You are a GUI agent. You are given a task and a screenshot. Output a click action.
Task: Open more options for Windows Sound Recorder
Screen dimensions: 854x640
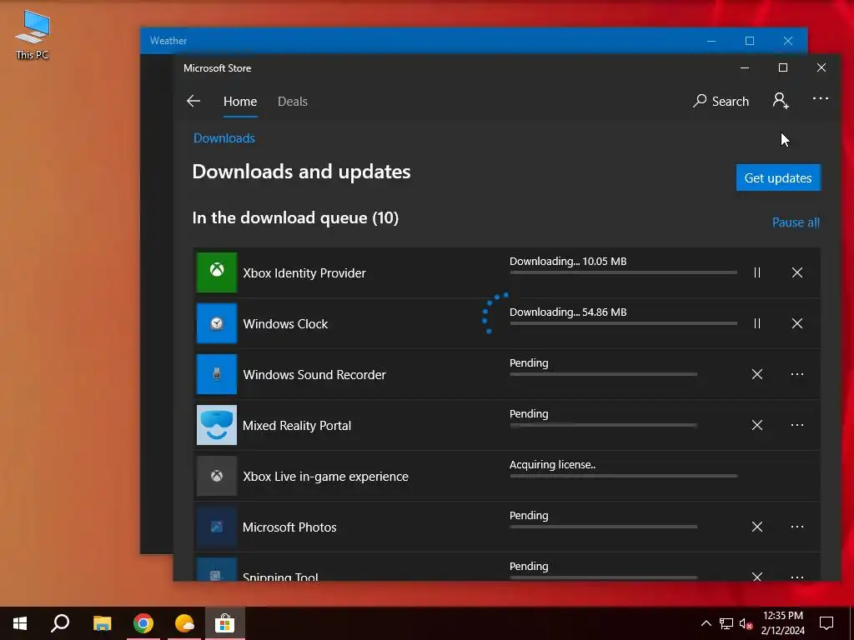796,374
